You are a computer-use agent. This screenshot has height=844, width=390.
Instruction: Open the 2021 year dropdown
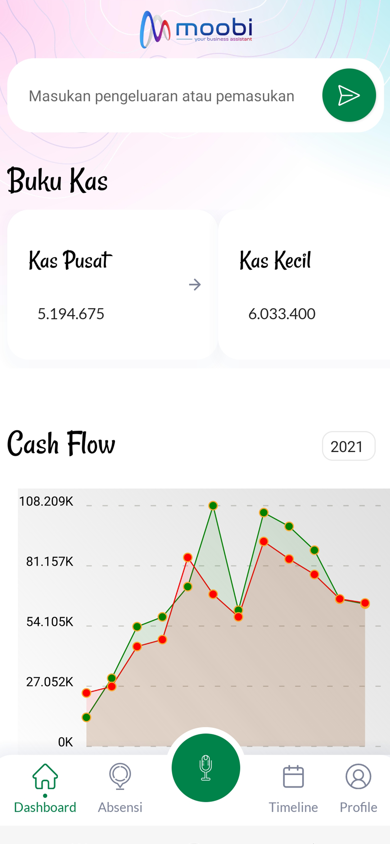pyautogui.click(x=348, y=446)
